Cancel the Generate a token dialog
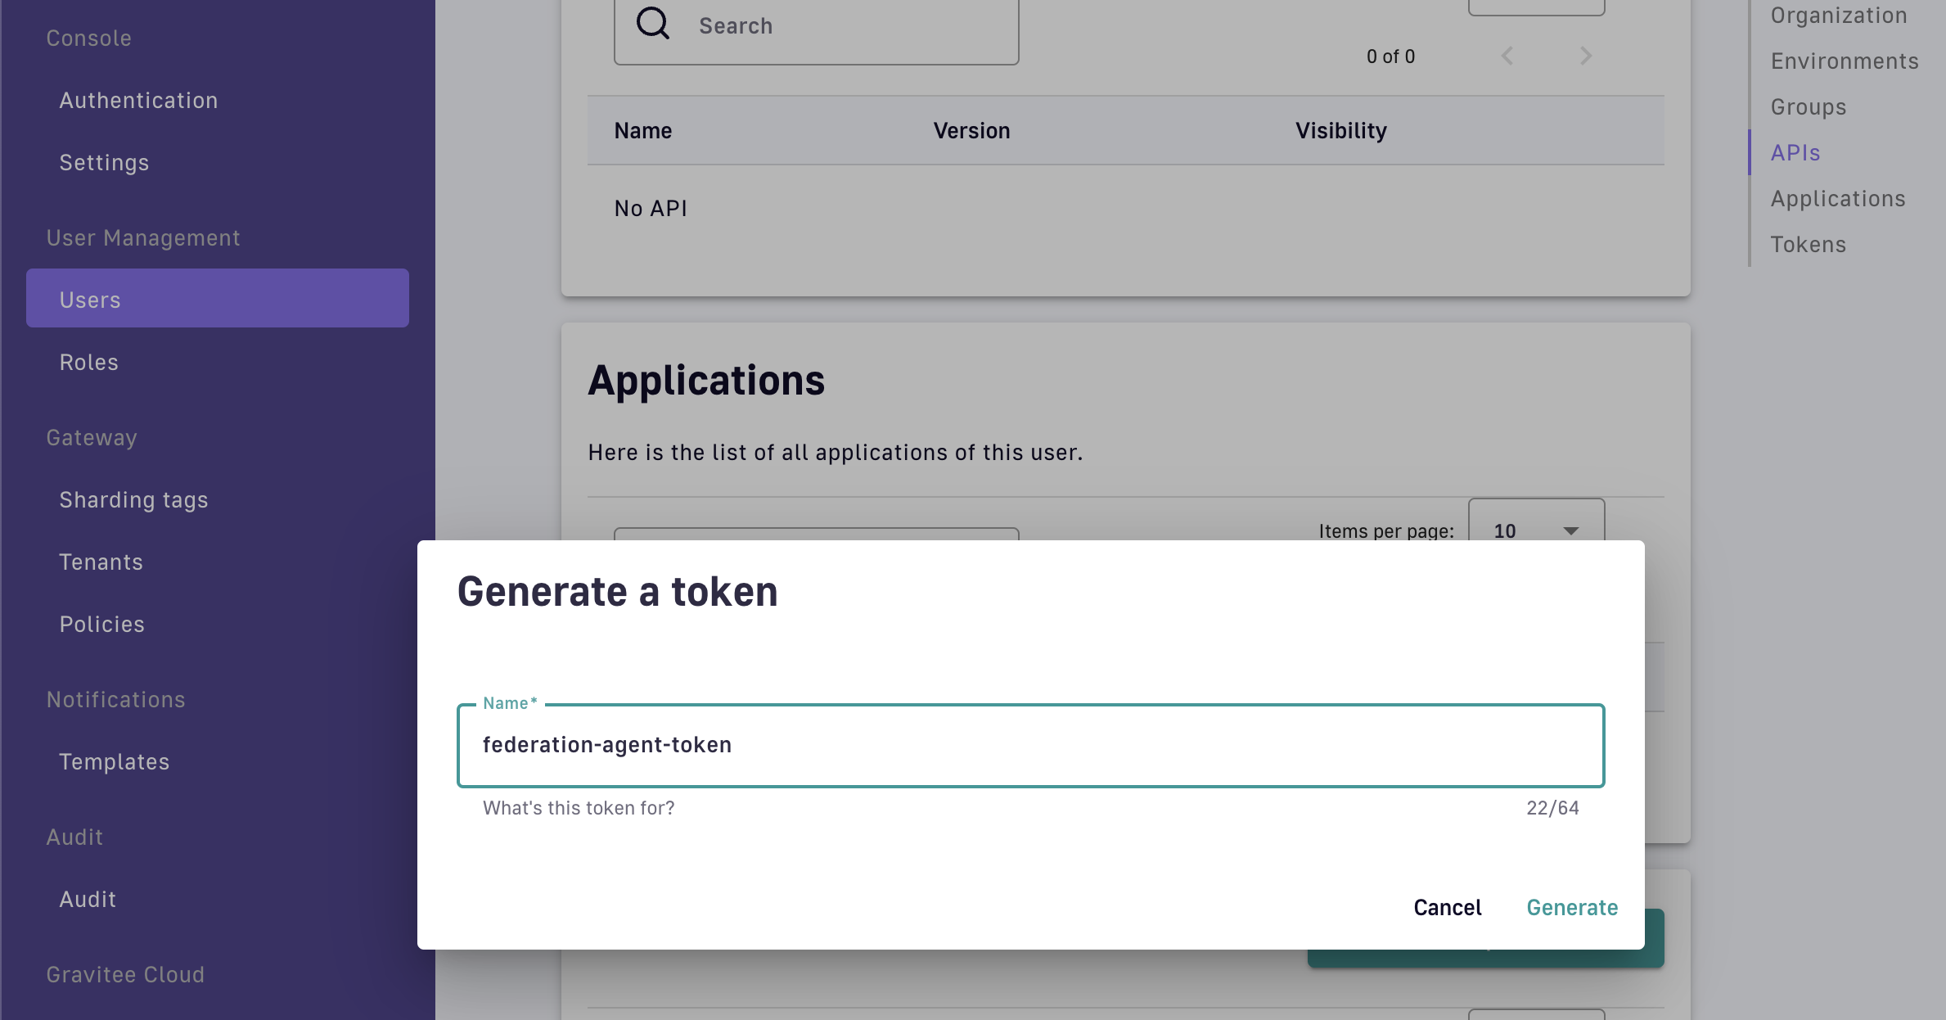This screenshot has height=1020, width=1946. [1447, 907]
